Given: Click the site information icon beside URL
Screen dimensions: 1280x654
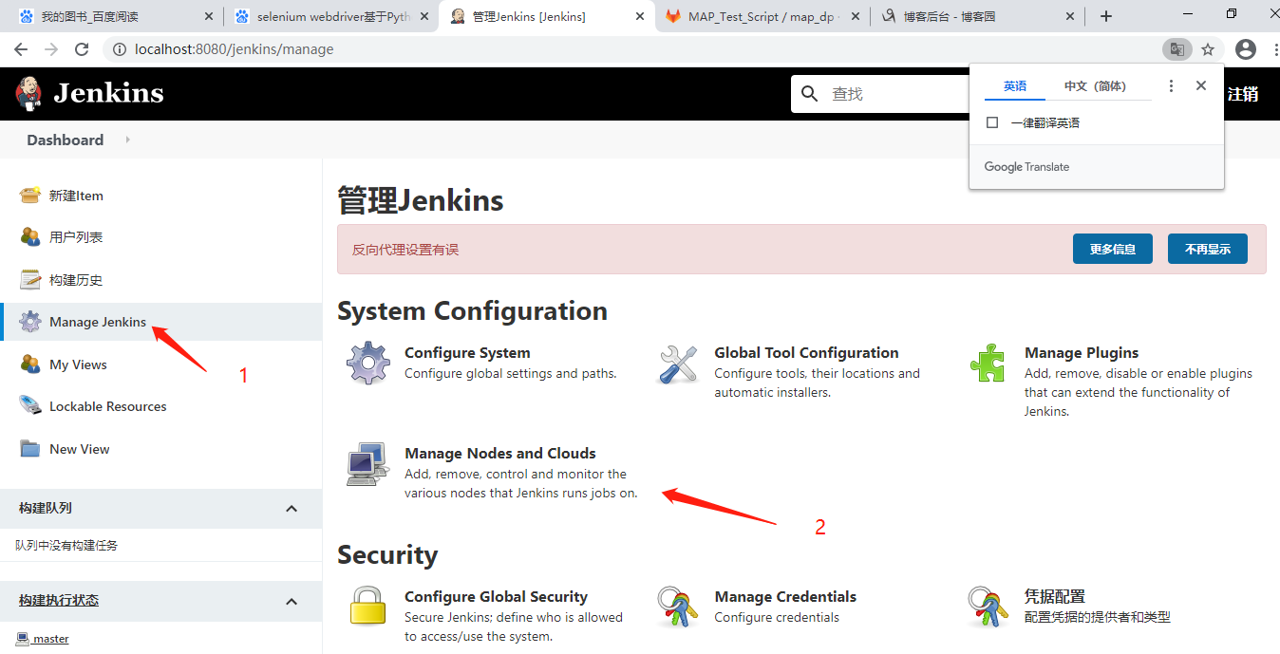Looking at the screenshot, I should click(120, 49).
